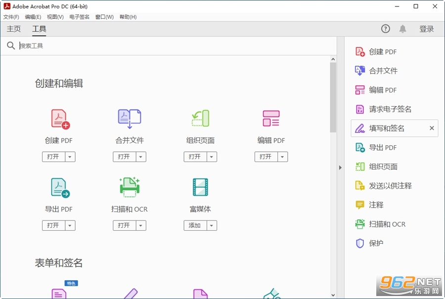This screenshot has height=299, width=445.
Task: Open the 帮助(H) menu
Action: tap(128, 17)
